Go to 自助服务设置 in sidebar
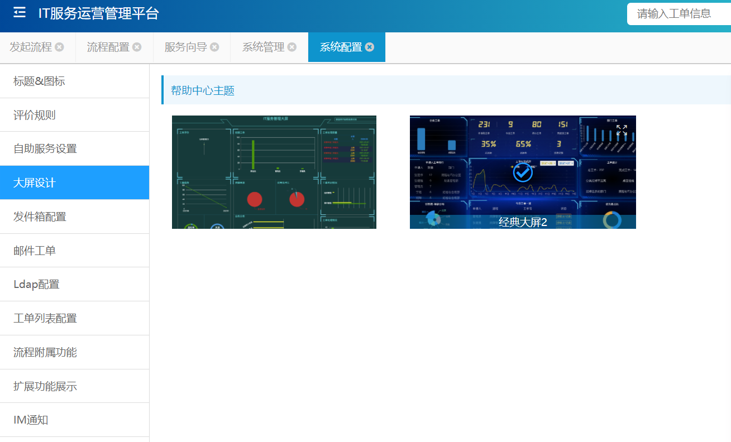731x442 pixels. point(45,149)
